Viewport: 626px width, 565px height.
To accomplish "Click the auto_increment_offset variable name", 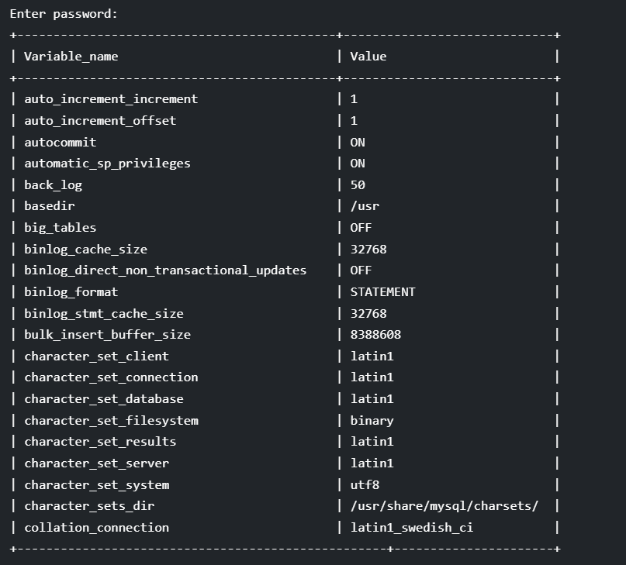I will (100, 121).
